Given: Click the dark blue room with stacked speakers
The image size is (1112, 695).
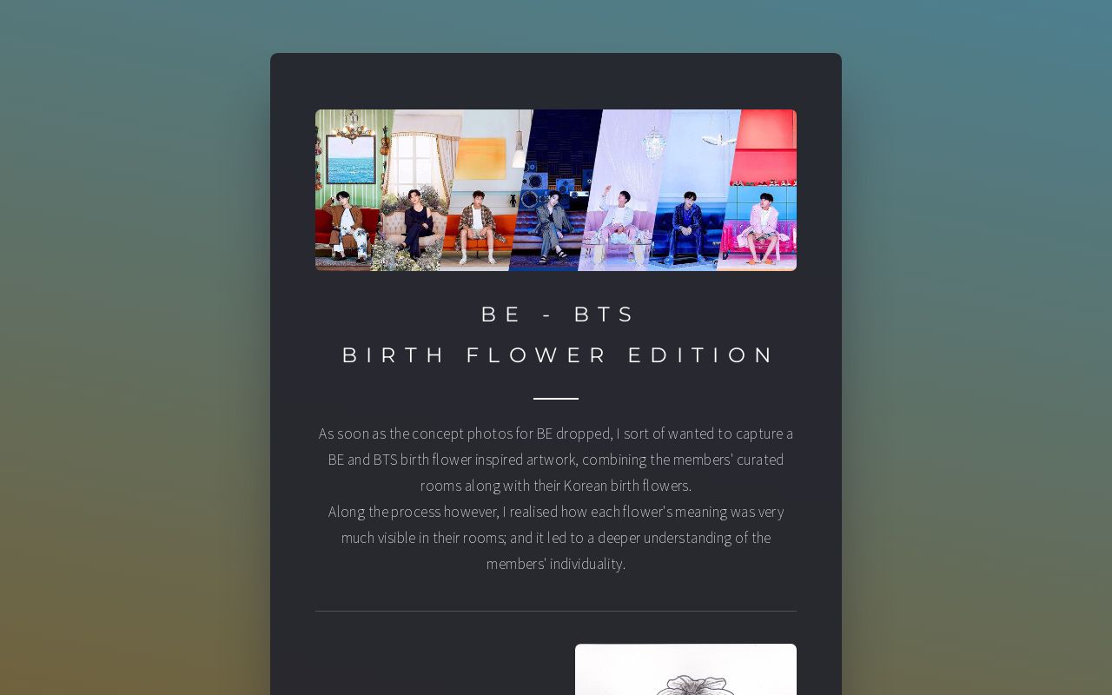Looking at the screenshot, I should [x=556, y=190].
